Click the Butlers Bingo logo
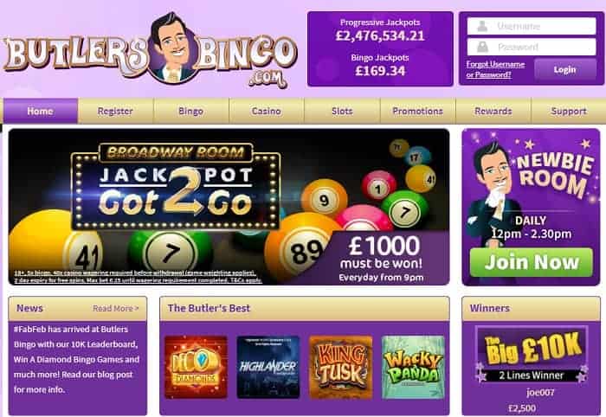 151,50
